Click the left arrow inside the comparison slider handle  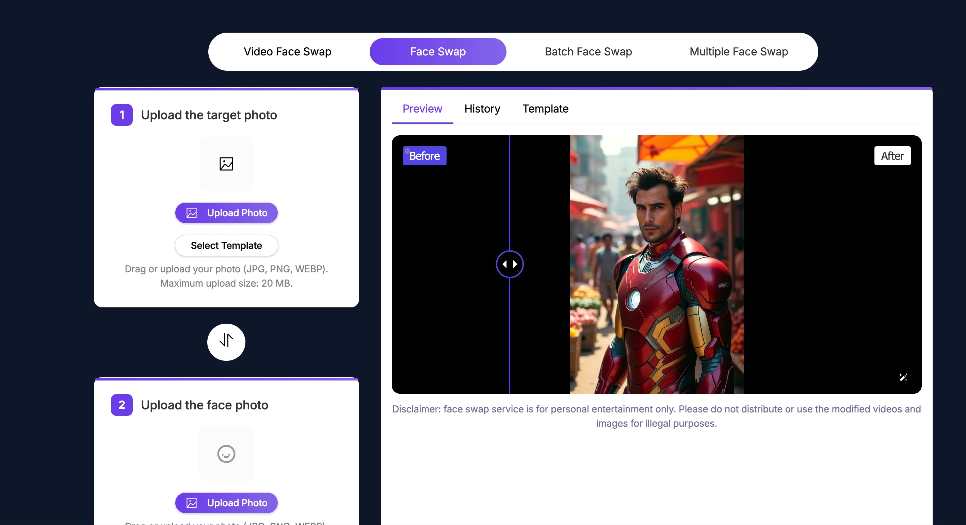coord(504,264)
